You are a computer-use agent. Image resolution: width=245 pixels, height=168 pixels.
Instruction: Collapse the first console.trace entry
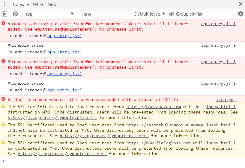[x=9, y=46]
